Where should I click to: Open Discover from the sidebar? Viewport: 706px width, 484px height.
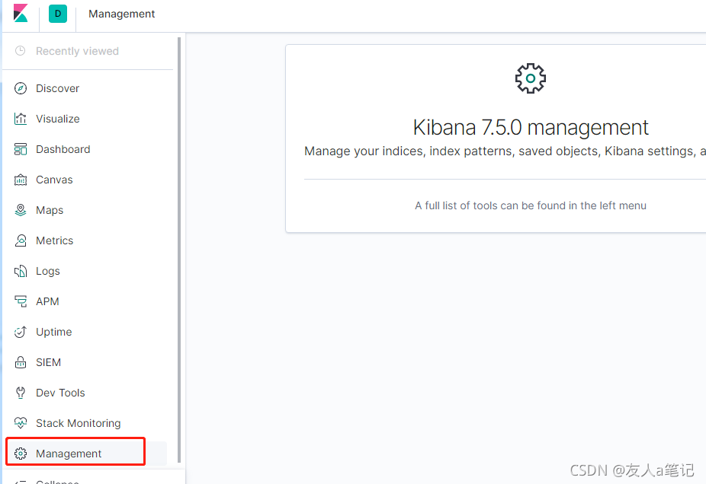tap(58, 88)
